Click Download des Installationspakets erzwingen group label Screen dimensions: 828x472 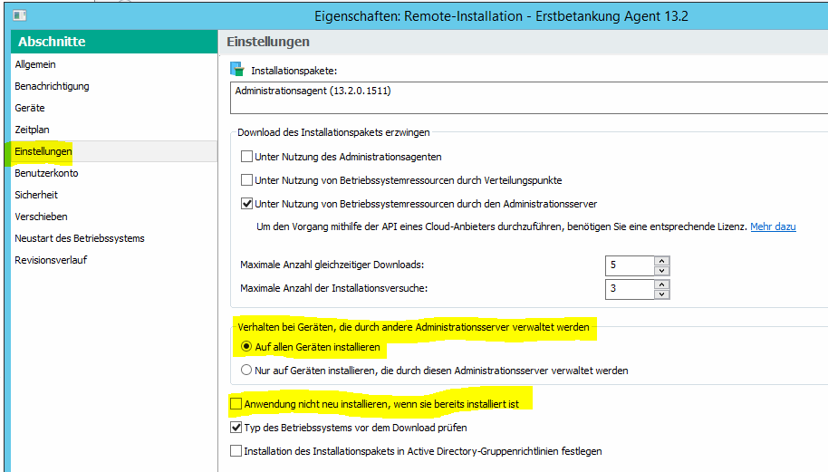(333, 132)
